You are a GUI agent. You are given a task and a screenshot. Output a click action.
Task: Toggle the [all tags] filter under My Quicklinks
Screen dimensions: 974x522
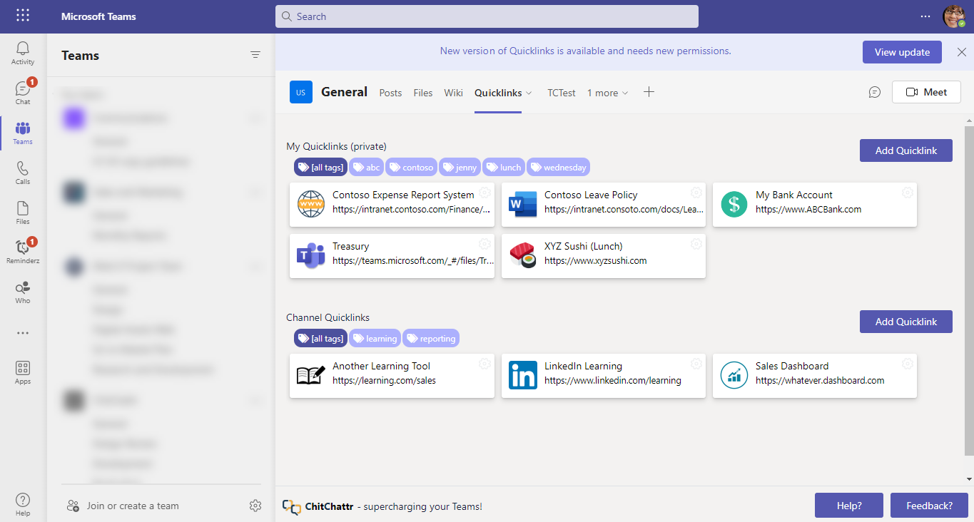(x=320, y=168)
